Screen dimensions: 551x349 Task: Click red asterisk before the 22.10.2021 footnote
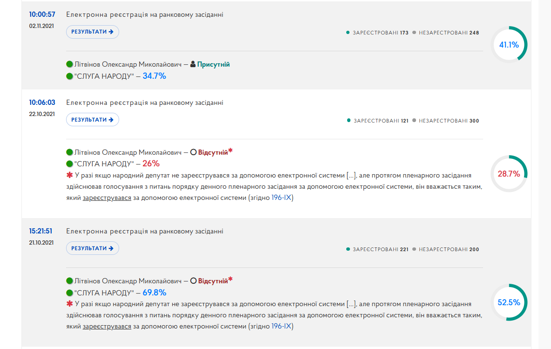(x=70, y=175)
